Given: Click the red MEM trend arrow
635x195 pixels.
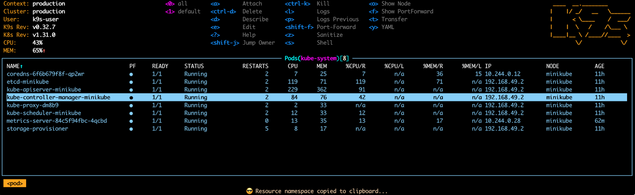Looking at the screenshot, I should (x=44, y=51).
